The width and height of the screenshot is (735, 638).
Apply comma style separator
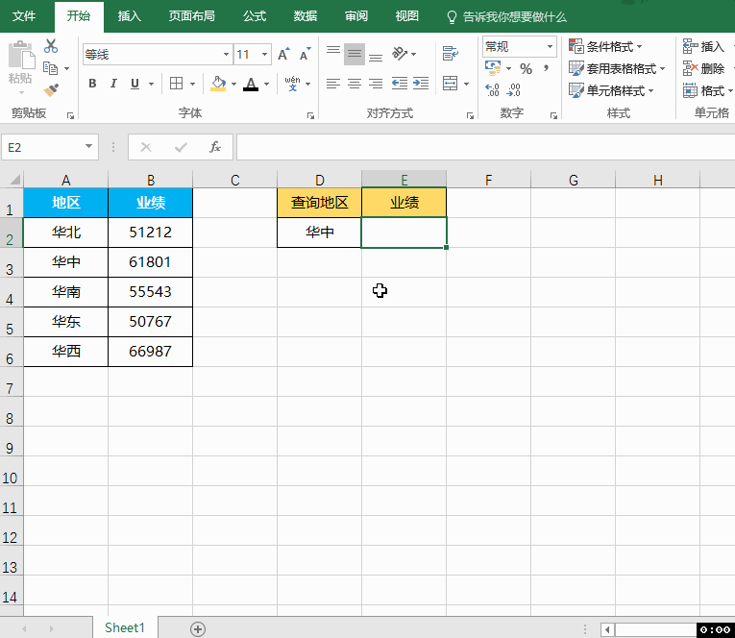pyautogui.click(x=546, y=68)
